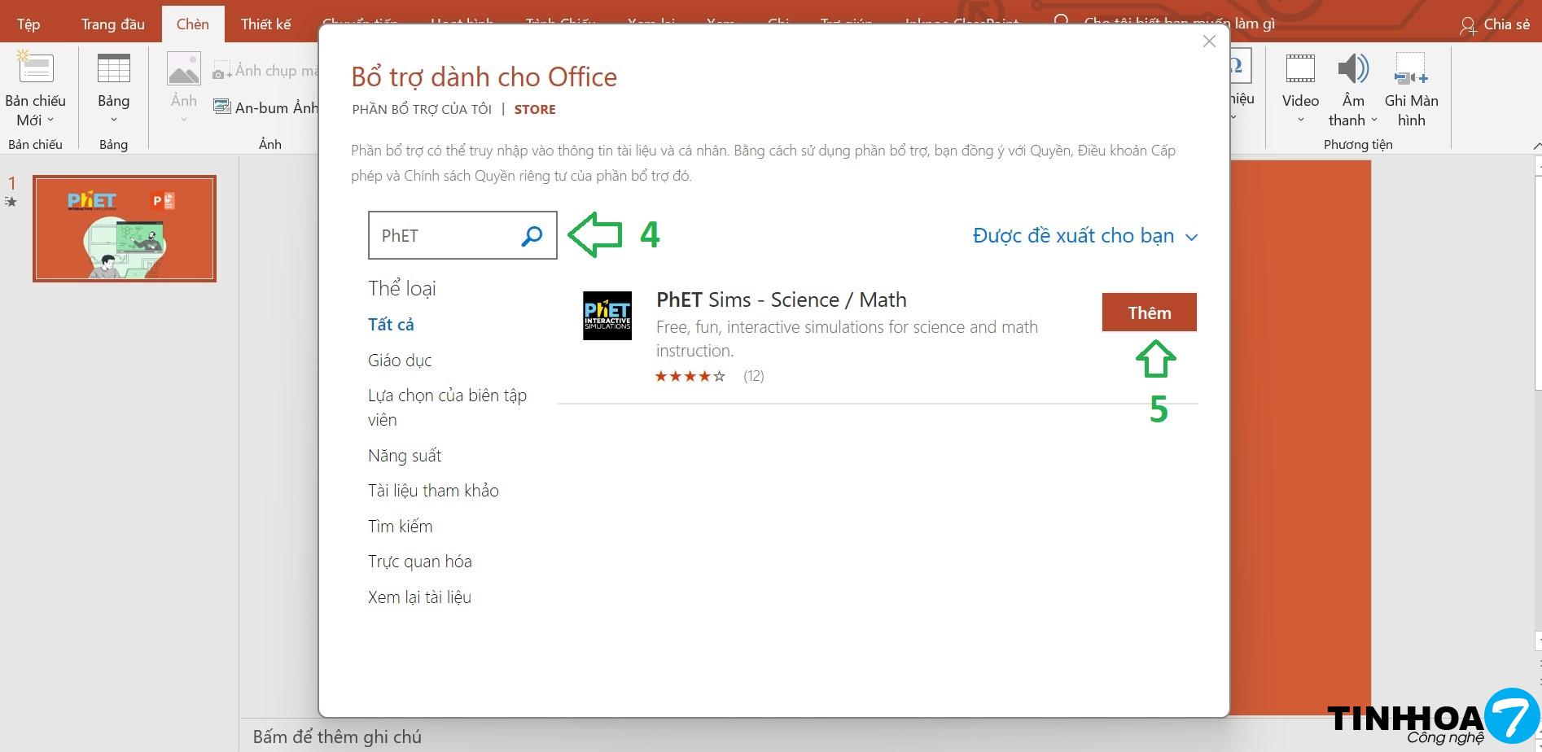Screen dimensions: 1542x752
Task: Open the Bản chiếu Mới dropdown arrow
Action: (50, 120)
